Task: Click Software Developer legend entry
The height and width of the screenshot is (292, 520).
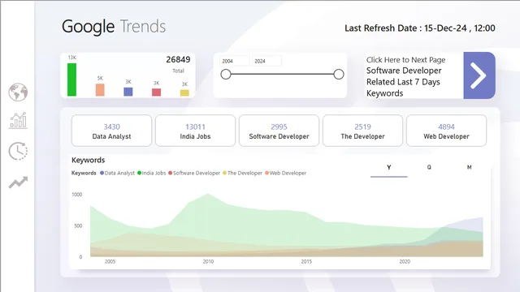Action: 194,173
